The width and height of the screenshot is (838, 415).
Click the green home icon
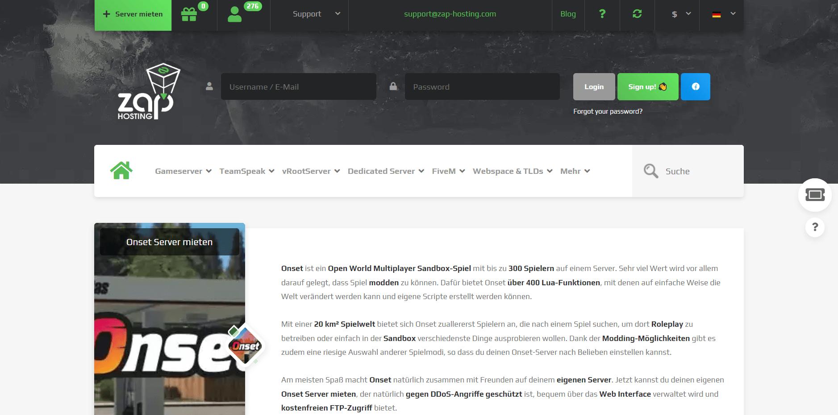click(121, 171)
